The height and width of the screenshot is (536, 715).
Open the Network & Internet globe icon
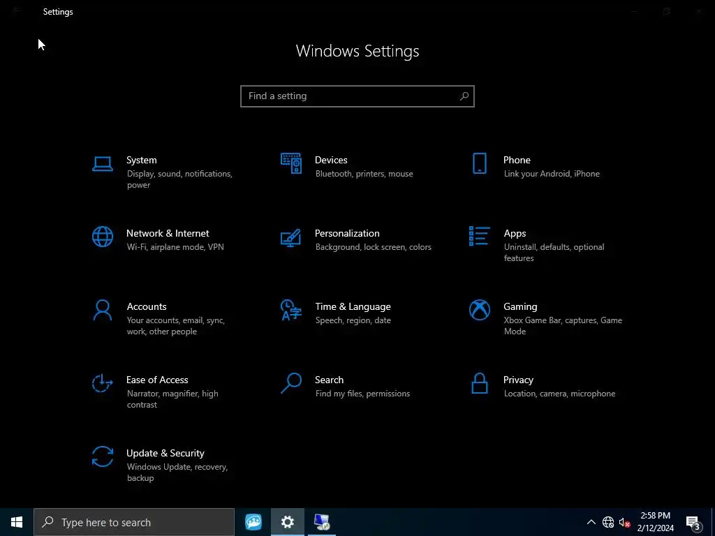[x=102, y=237]
